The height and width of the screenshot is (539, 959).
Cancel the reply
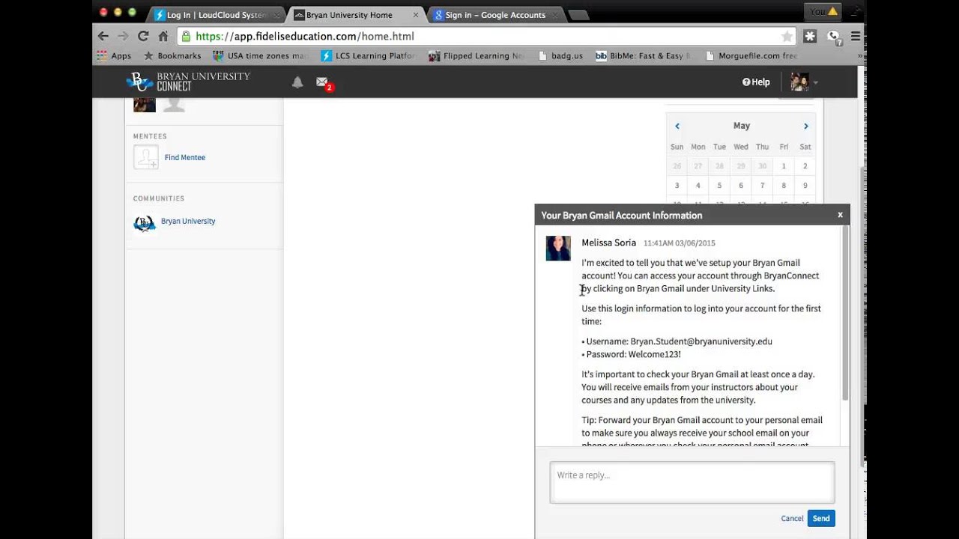[x=792, y=518]
